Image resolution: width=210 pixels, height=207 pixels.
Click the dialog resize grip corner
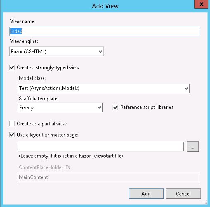pos(205,202)
